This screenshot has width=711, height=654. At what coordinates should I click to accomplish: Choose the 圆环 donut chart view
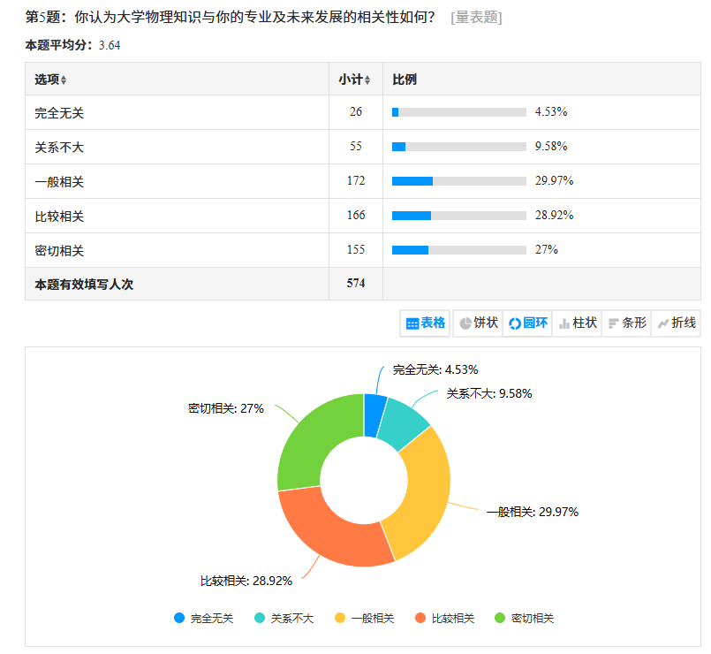(x=527, y=323)
